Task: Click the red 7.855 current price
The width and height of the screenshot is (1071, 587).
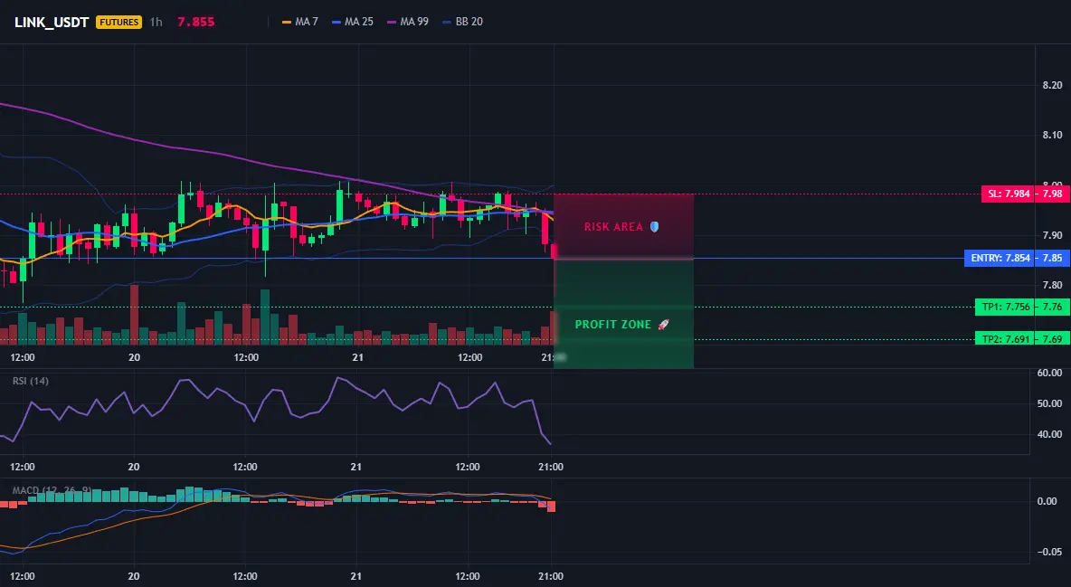Action: coord(196,22)
